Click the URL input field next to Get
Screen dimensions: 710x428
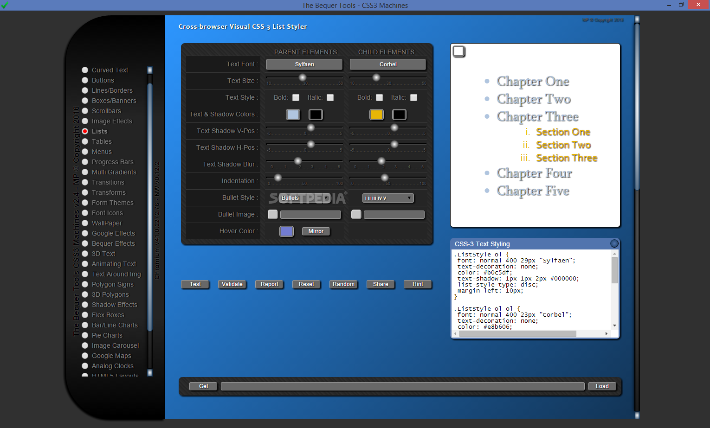(403, 386)
